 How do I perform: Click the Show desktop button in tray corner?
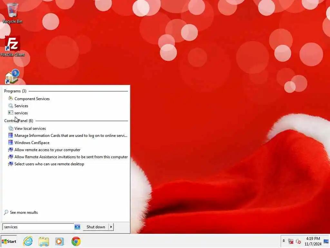[x=326, y=241]
